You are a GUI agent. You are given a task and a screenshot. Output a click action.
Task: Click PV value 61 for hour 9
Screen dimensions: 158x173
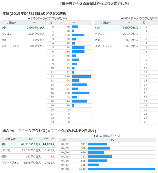pyautogui.click(x=68, y=64)
